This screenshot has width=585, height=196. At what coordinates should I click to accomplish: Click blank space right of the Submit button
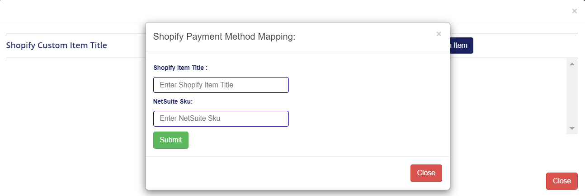[x=294, y=140]
